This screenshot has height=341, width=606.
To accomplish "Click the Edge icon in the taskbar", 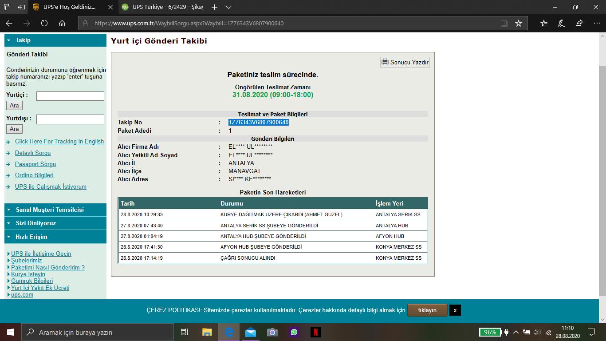I will click(x=229, y=332).
